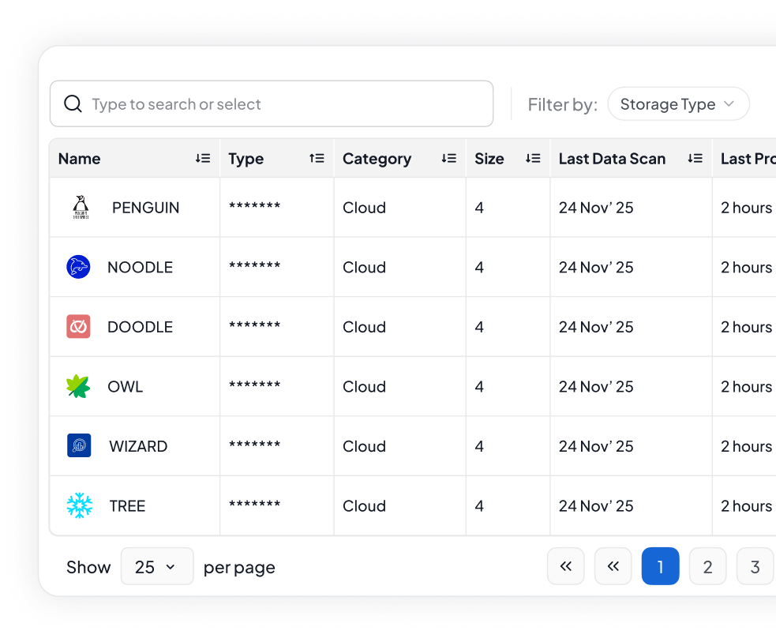Image resolution: width=776 pixels, height=642 pixels.
Task: Click Cloud category in NOODLE row
Action: point(364,267)
